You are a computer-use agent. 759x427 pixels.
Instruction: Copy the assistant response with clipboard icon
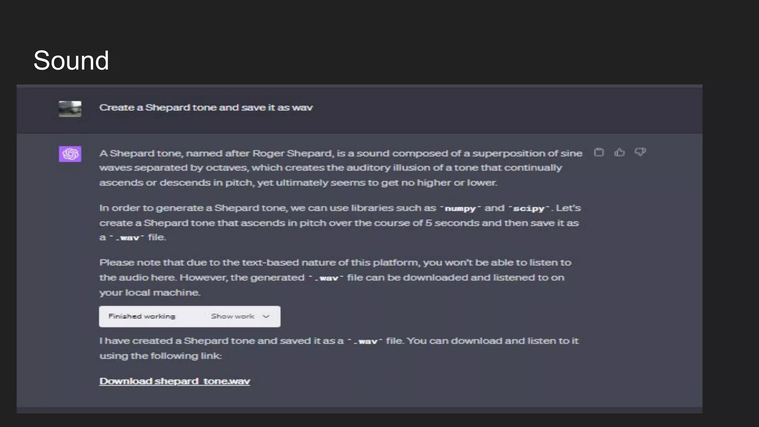599,152
